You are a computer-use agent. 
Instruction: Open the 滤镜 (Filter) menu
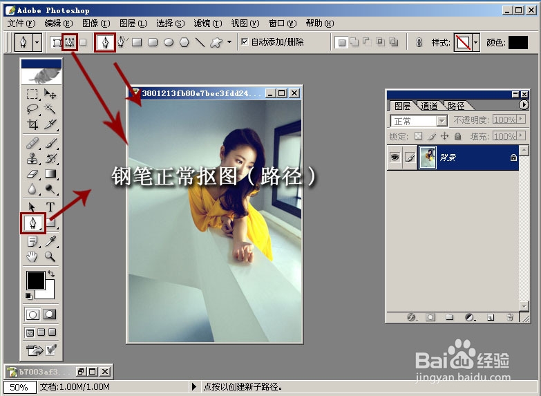click(208, 23)
